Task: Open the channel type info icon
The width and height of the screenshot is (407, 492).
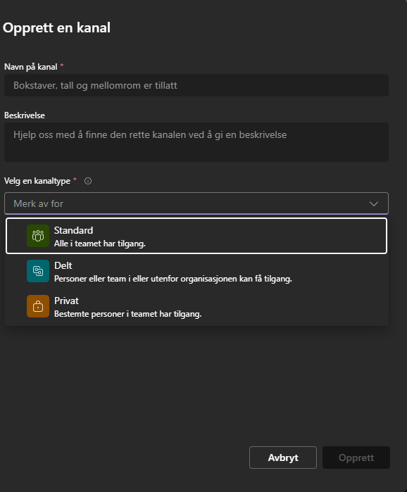Action: tap(88, 181)
